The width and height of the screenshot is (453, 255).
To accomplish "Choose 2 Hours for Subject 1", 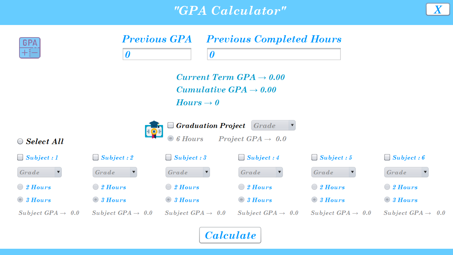I will pos(19,187).
